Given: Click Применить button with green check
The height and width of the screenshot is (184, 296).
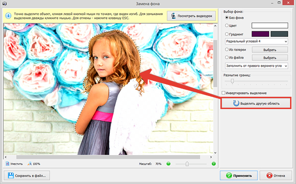Looking at the screenshot, I should click(239, 175).
